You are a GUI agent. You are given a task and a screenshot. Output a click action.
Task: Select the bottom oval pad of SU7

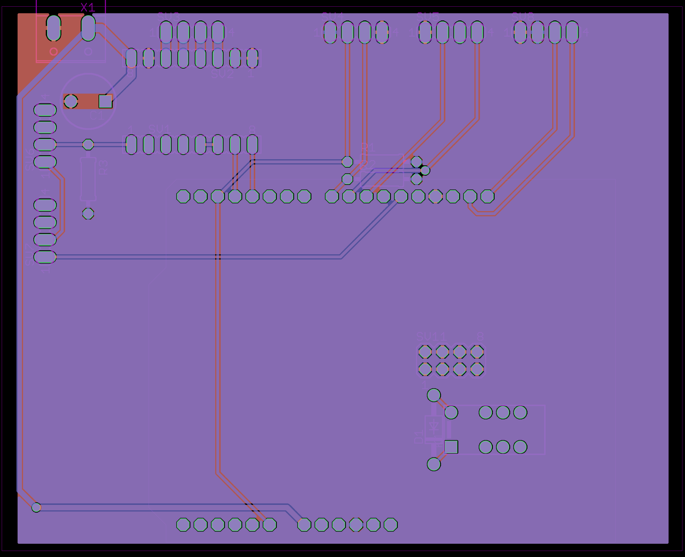tap(45, 257)
